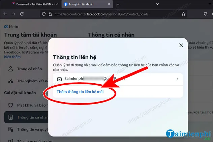Reload the page with the refresh icon
The width and height of the screenshot is (213, 142).
click(x=22, y=14)
